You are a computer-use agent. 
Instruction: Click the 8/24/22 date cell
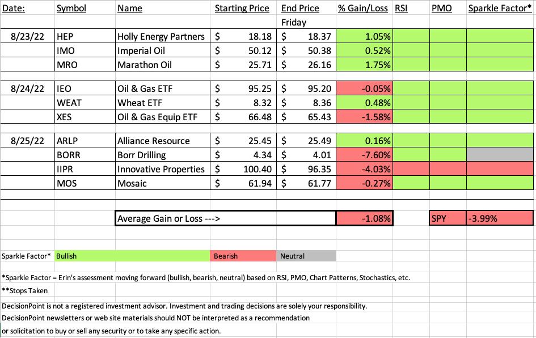point(27,88)
